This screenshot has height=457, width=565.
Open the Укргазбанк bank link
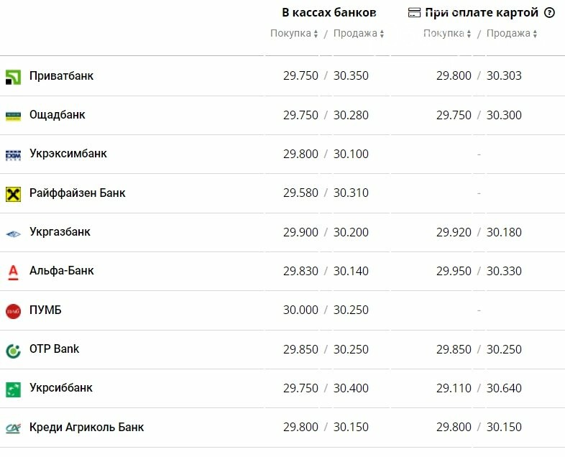click(x=60, y=231)
